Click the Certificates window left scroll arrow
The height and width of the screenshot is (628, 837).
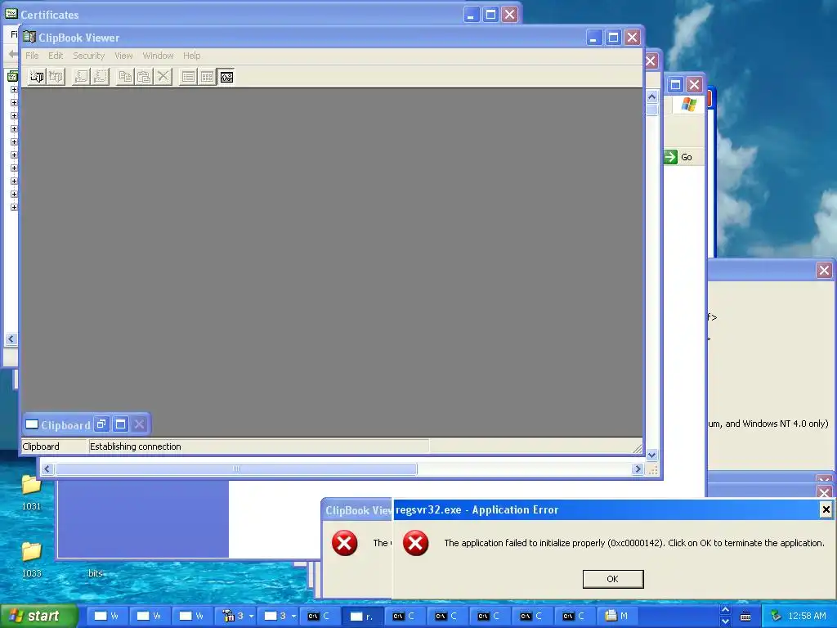pyautogui.click(x=11, y=339)
